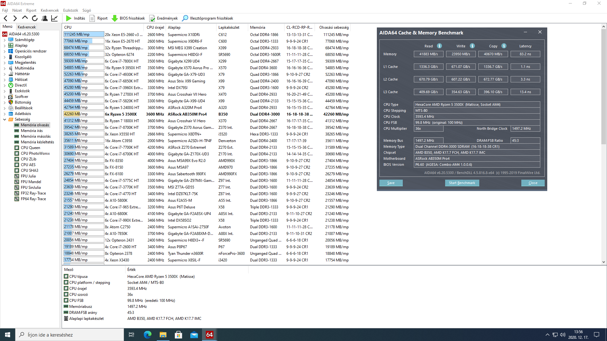Open Riport from the toolbar
607x341 pixels.
99,18
